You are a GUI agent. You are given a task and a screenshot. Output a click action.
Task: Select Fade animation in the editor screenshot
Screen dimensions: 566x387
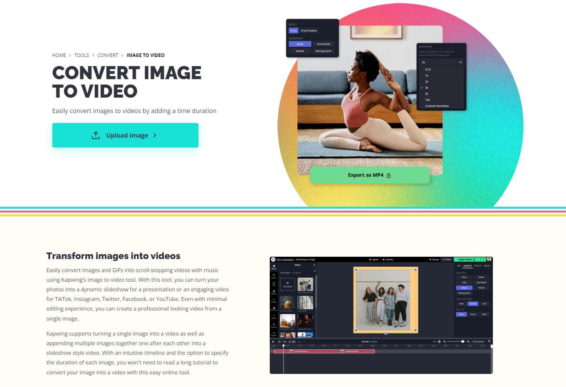[x=464, y=282]
